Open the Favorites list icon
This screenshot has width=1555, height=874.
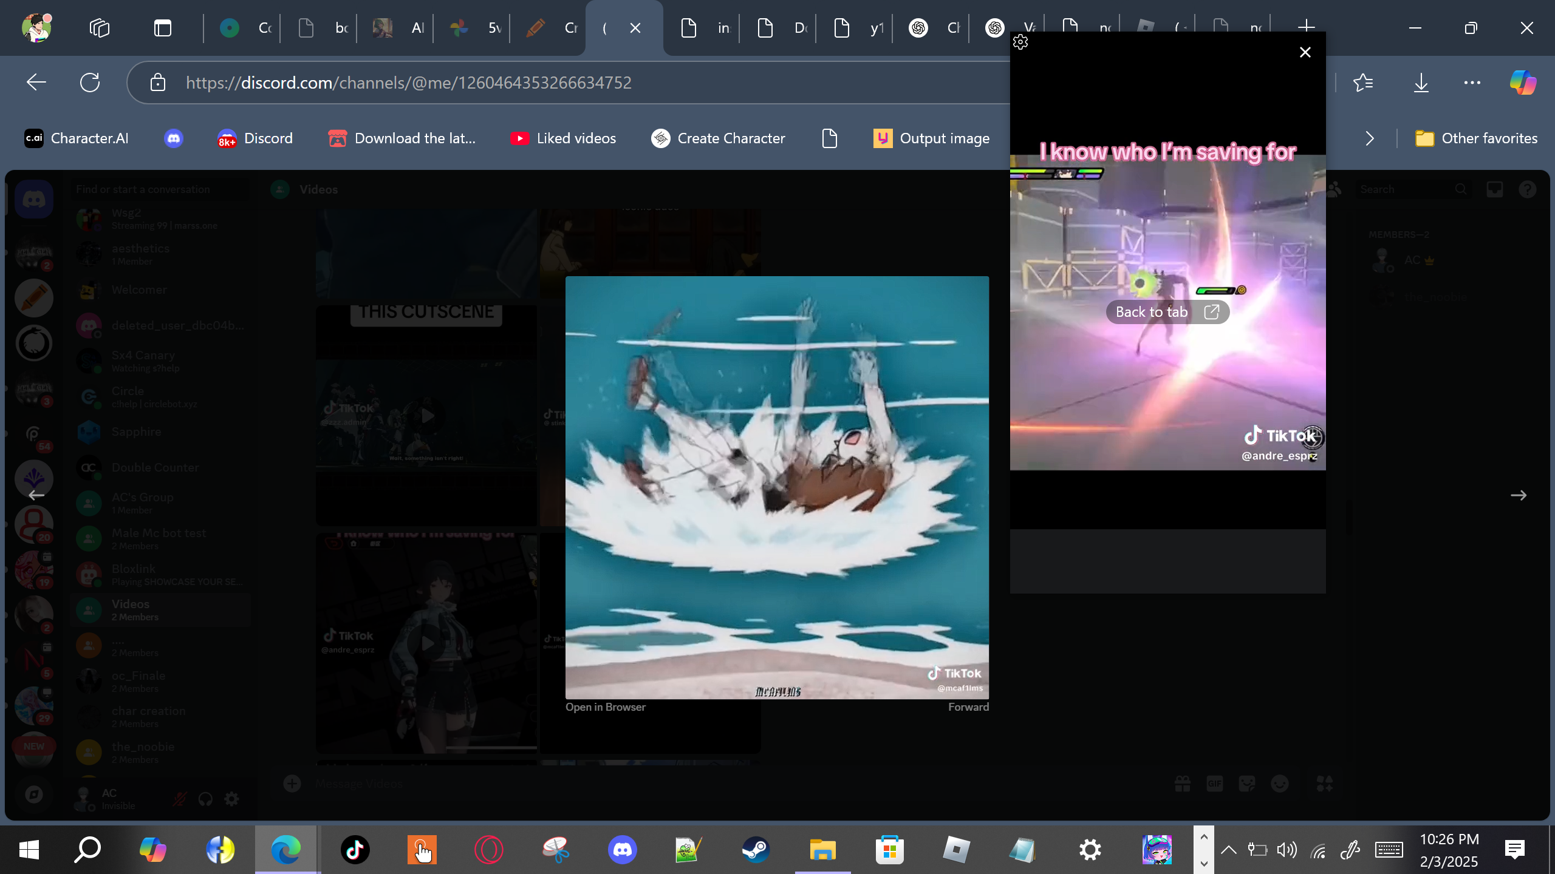pos(1363,83)
